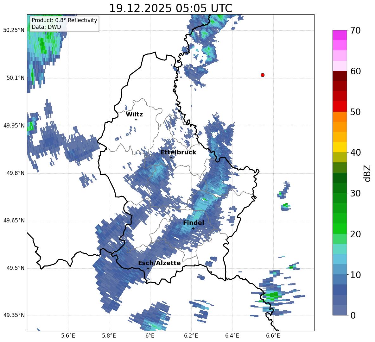Click the Ettelbruck city label
Screen dimensions: 375x342
[x=178, y=152]
